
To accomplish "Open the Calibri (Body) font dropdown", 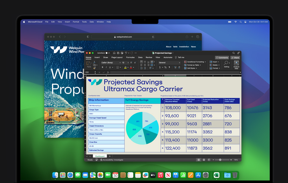I will pyautogui.click(x=111, y=63).
